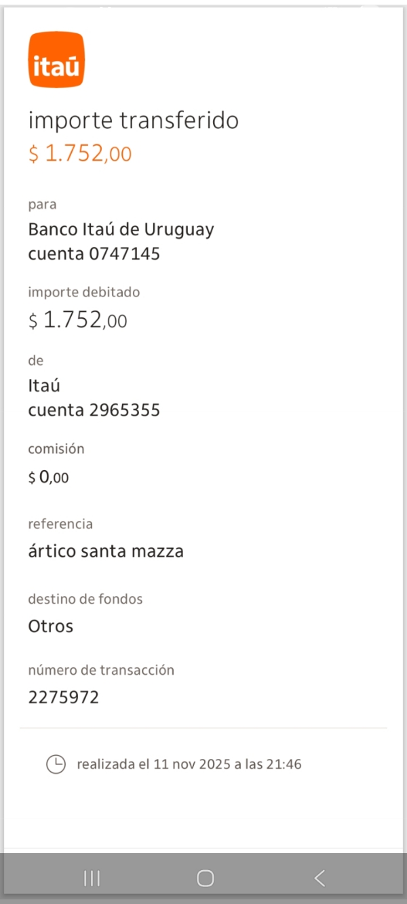Click the "destino de fondos" label
This screenshot has height=904, width=407.
pos(85,599)
